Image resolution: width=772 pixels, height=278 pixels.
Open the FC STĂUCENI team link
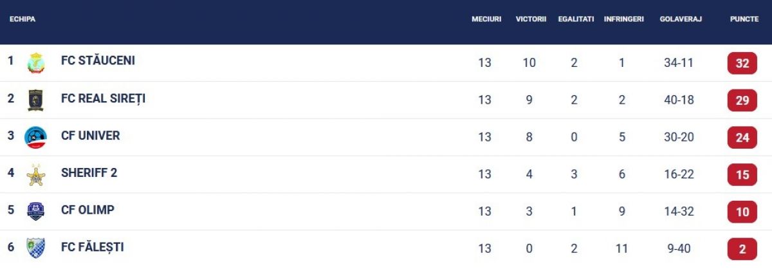[98, 60]
